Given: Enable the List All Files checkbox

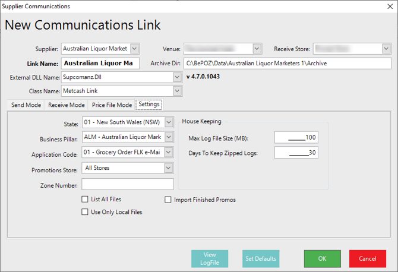Looking at the screenshot, I should point(85,200).
